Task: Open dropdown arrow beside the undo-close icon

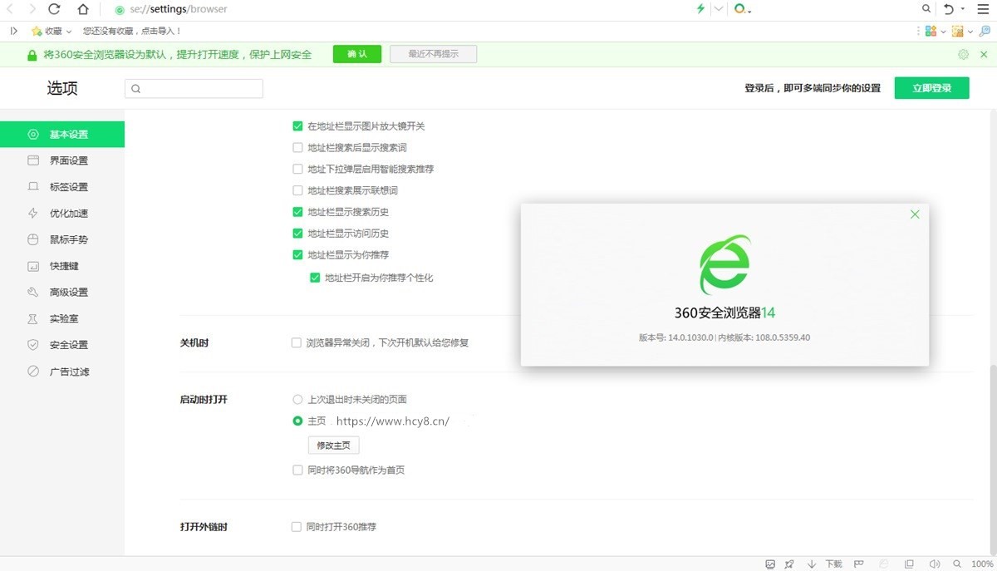Action: coord(963,9)
